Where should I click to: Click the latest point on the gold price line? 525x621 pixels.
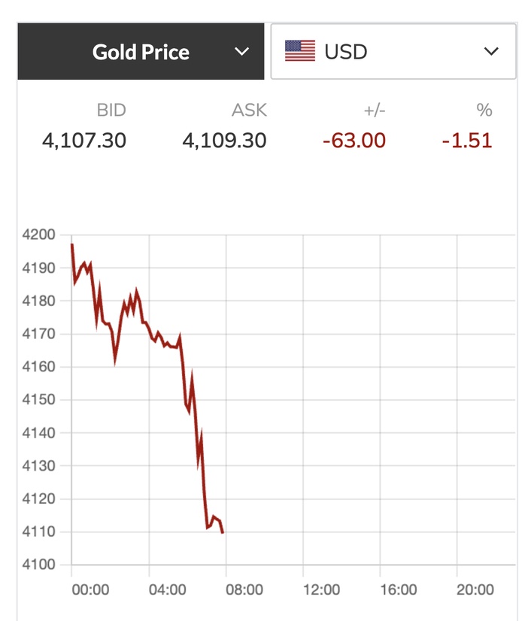(x=223, y=532)
